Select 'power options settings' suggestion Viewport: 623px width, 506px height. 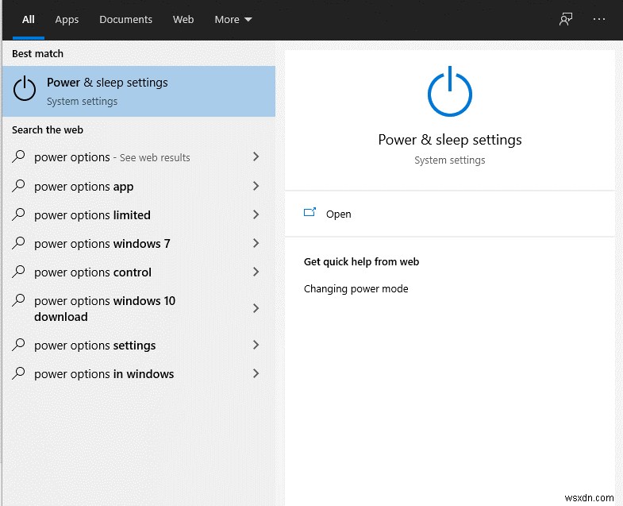point(95,346)
